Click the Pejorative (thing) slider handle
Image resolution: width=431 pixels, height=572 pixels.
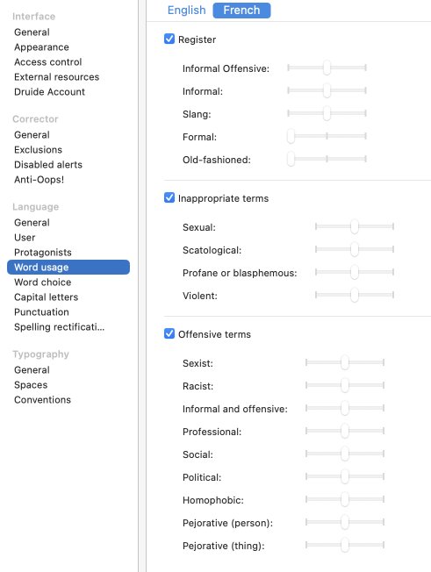point(345,546)
